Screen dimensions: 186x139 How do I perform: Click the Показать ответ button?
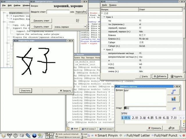coord(41,21)
